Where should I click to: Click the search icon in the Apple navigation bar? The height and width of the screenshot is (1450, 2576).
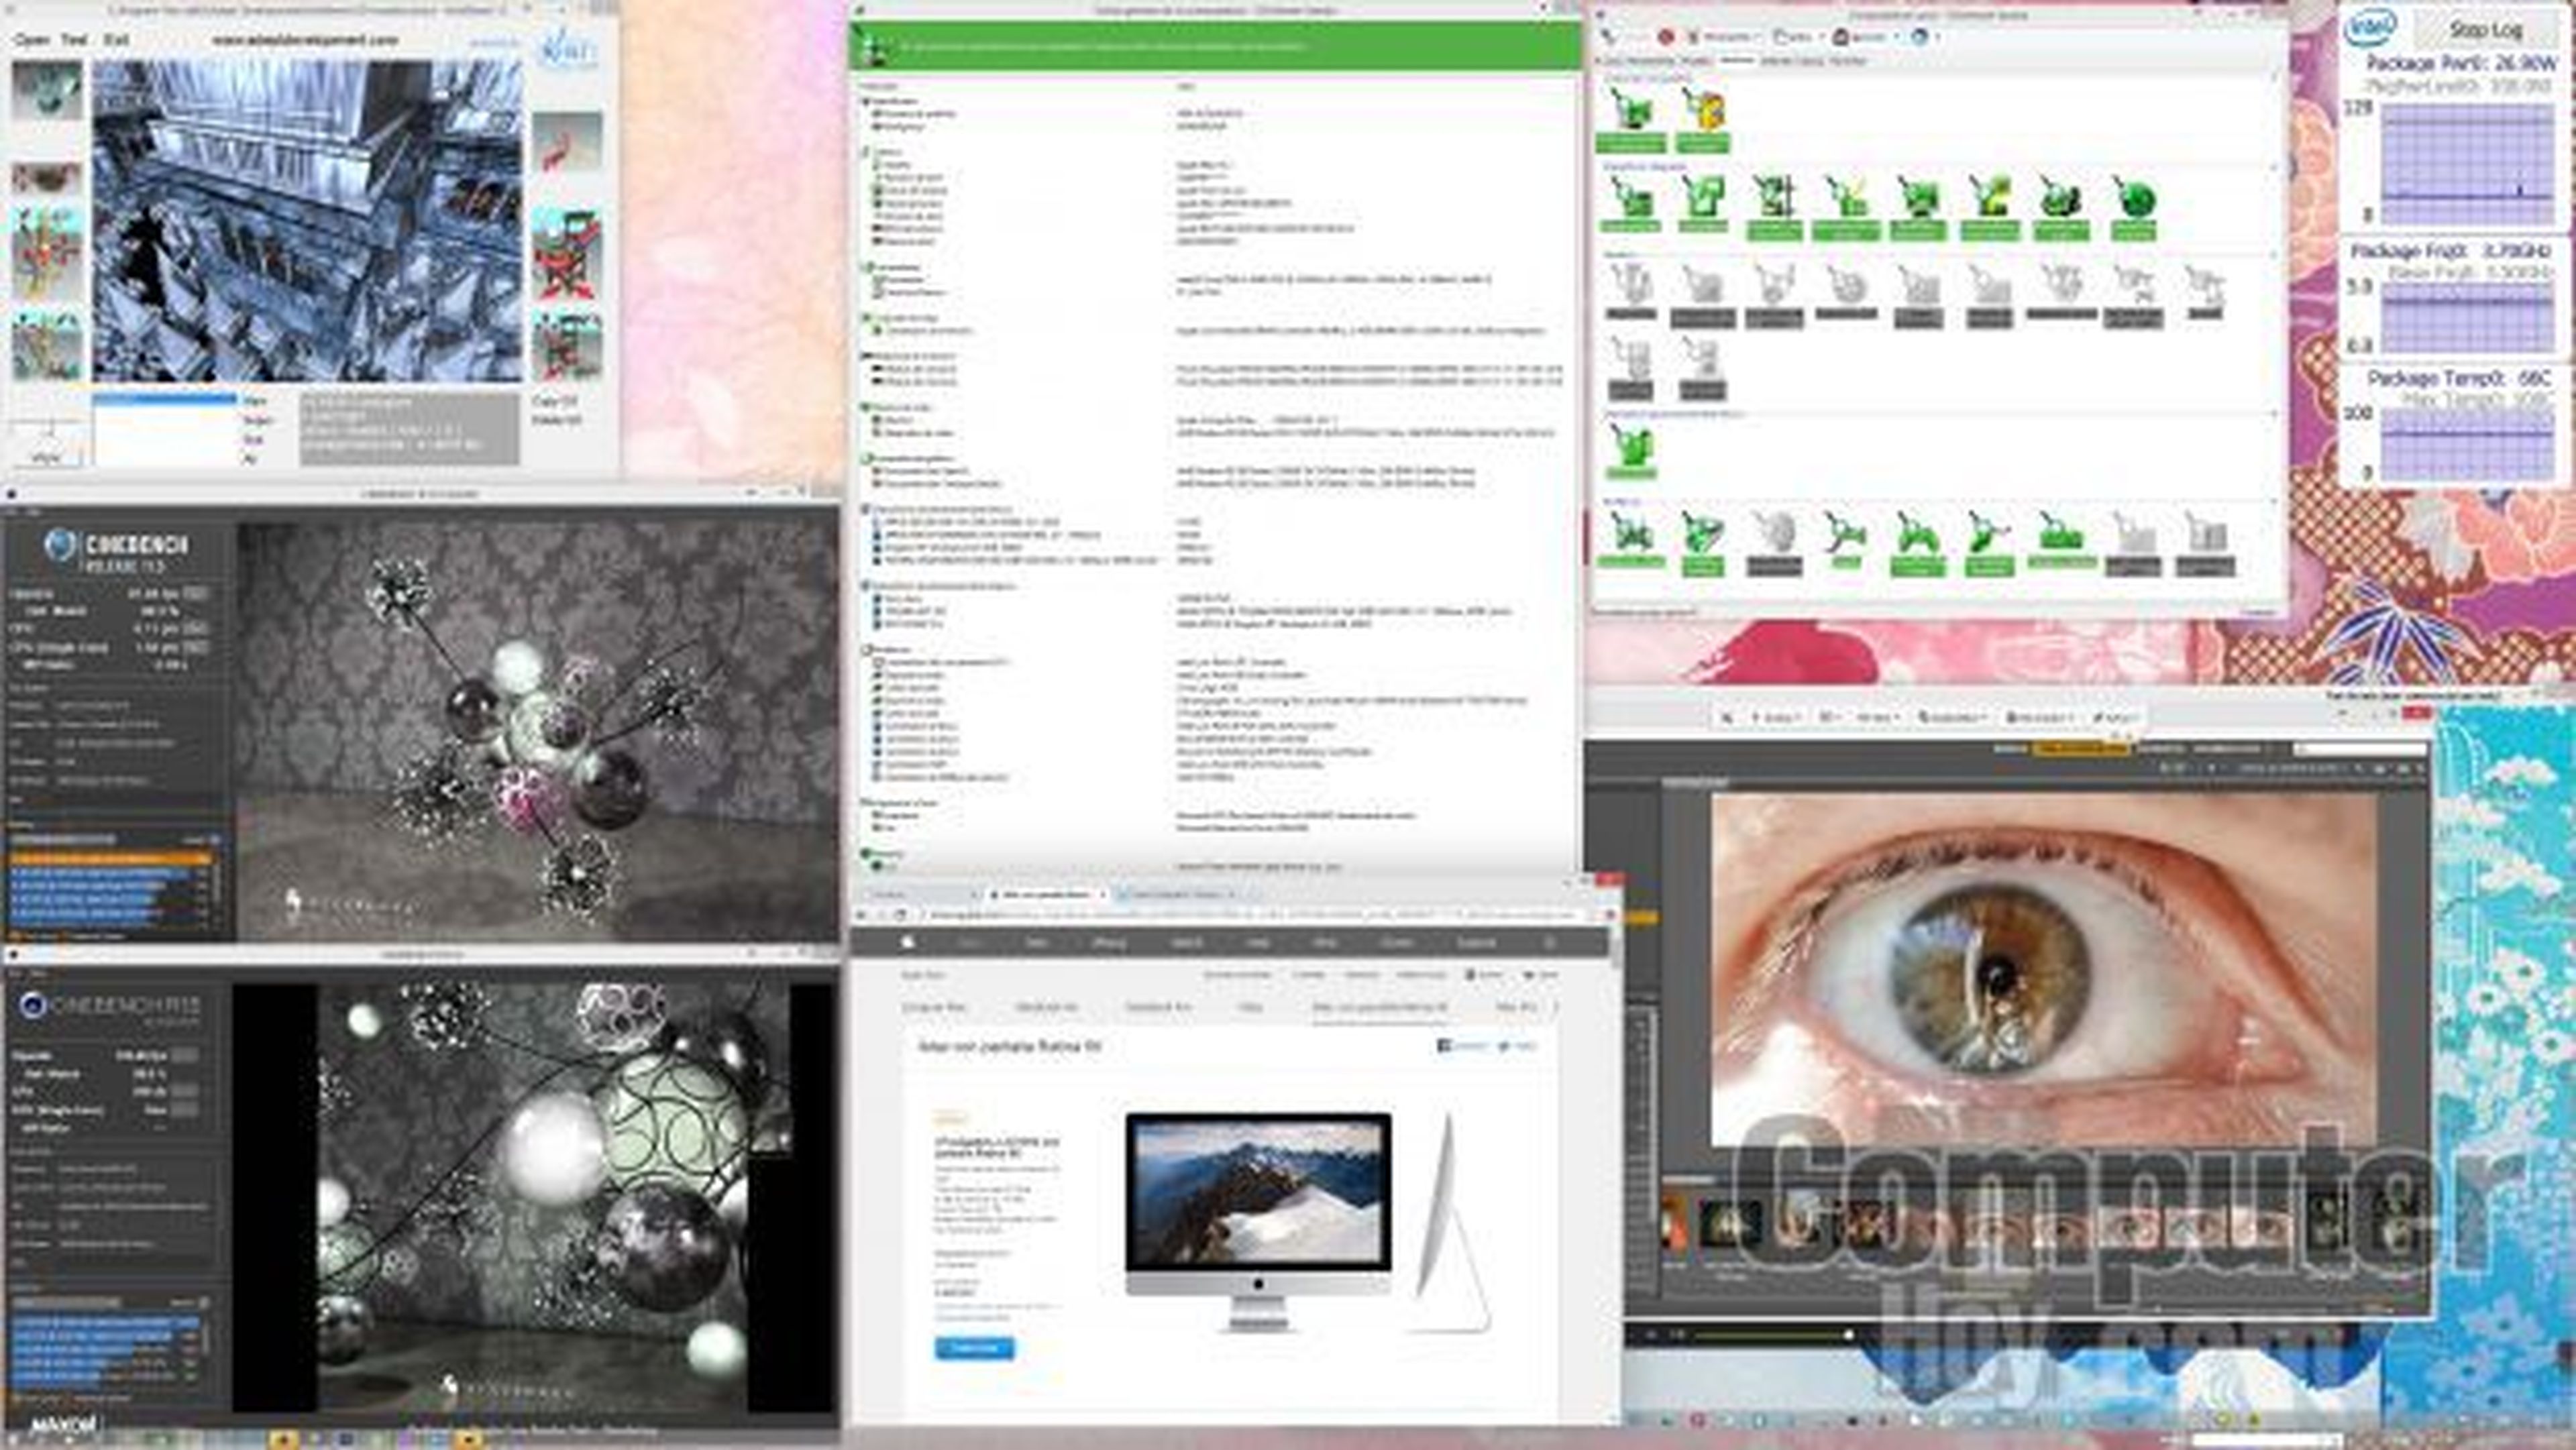pos(1550,943)
